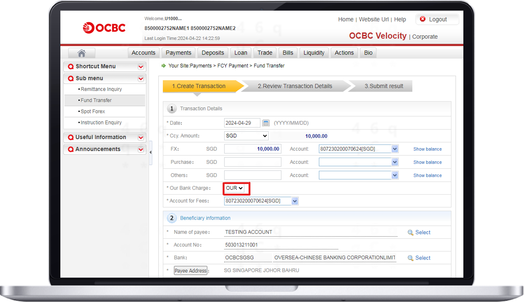Show balance for Others account
This screenshot has width=524, height=302.
(x=428, y=175)
